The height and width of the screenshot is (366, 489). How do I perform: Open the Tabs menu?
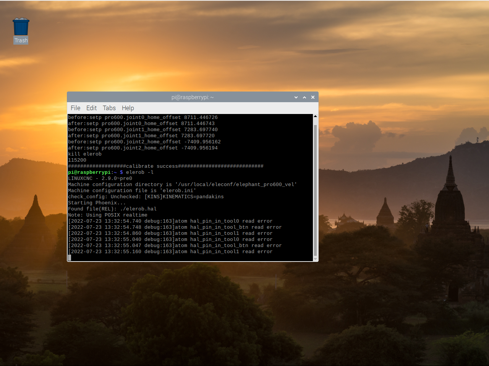(x=109, y=108)
